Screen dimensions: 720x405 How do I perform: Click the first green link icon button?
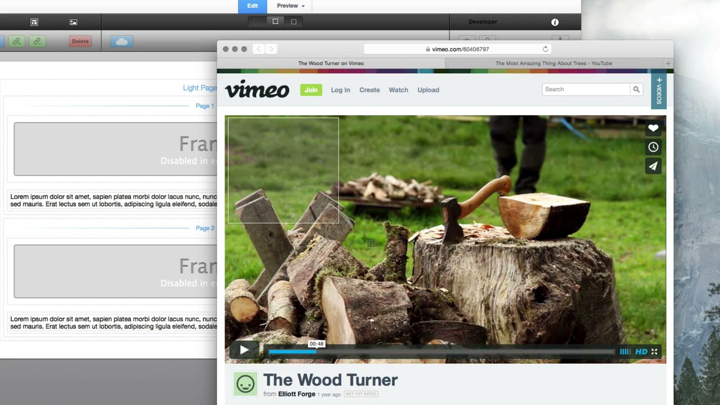click(16, 41)
